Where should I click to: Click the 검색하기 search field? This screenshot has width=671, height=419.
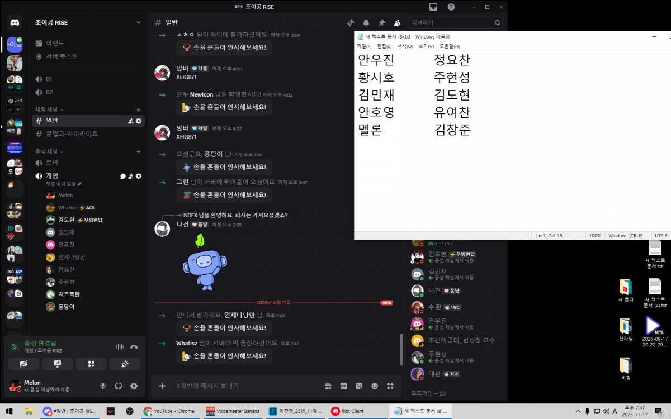tap(451, 23)
